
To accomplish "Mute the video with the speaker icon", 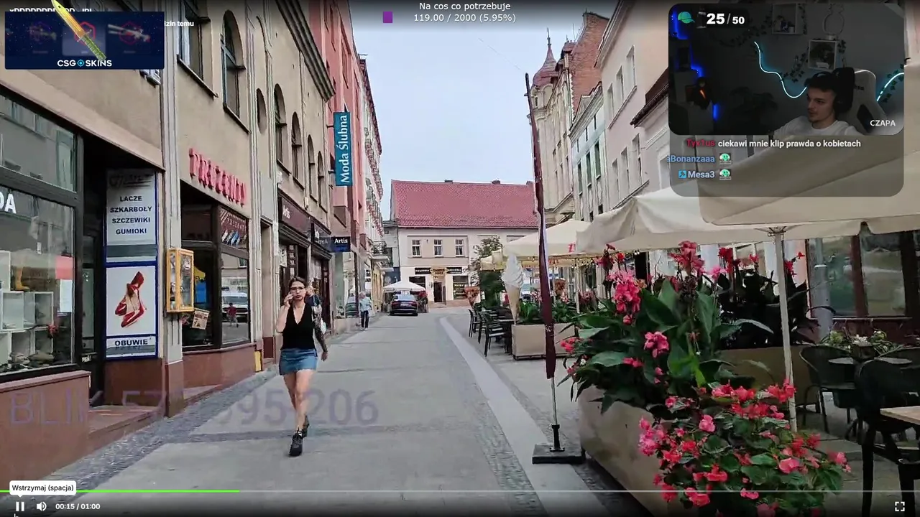I will click(x=42, y=506).
